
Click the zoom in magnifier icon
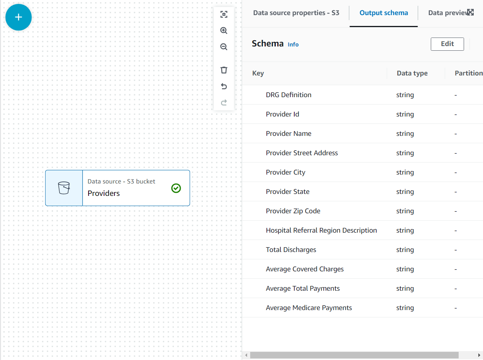(x=224, y=31)
